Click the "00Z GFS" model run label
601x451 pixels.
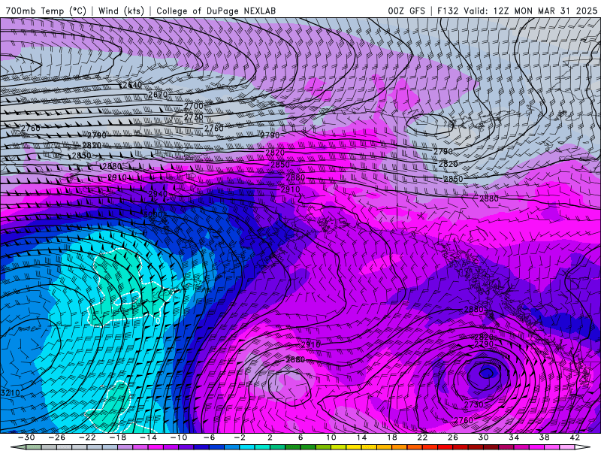click(x=406, y=11)
